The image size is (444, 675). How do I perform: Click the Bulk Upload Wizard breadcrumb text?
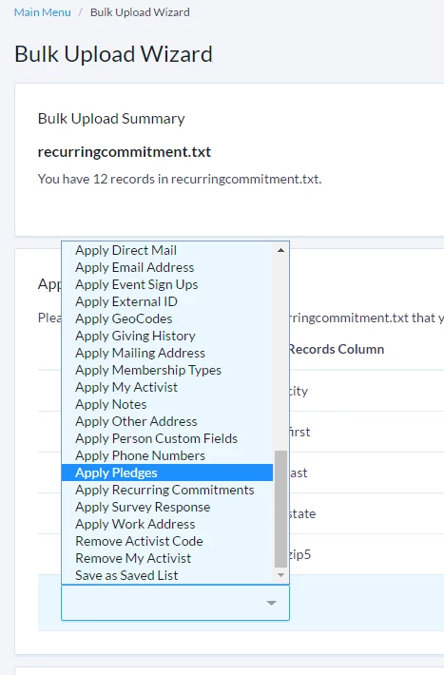pos(140,12)
